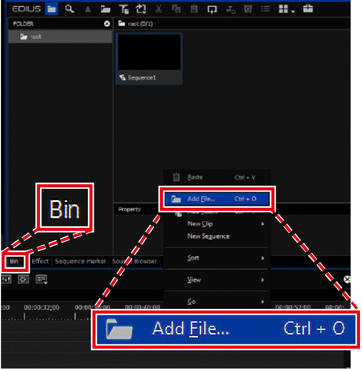Close the FOLDER pane with its X button
This screenshot has width=362, height=369.
click(107, 24)
